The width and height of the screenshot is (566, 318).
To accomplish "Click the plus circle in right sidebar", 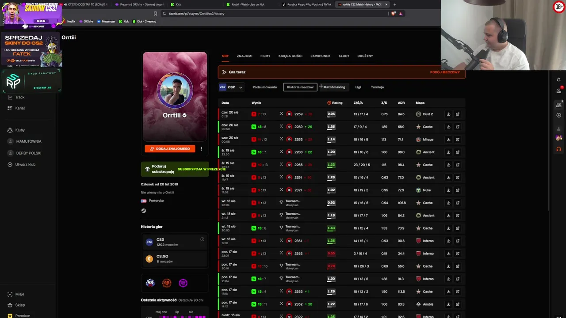I will 558,115.
